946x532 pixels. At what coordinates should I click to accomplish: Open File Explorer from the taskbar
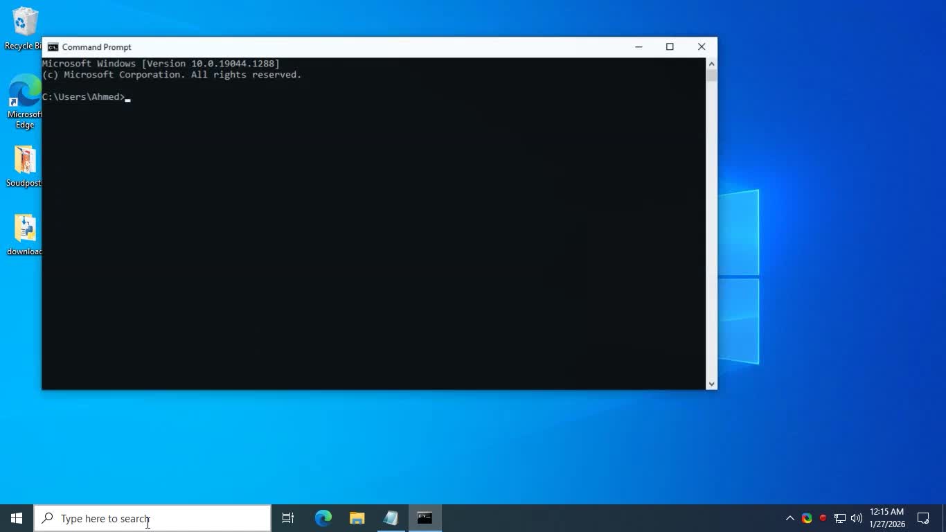pos(357,518)
